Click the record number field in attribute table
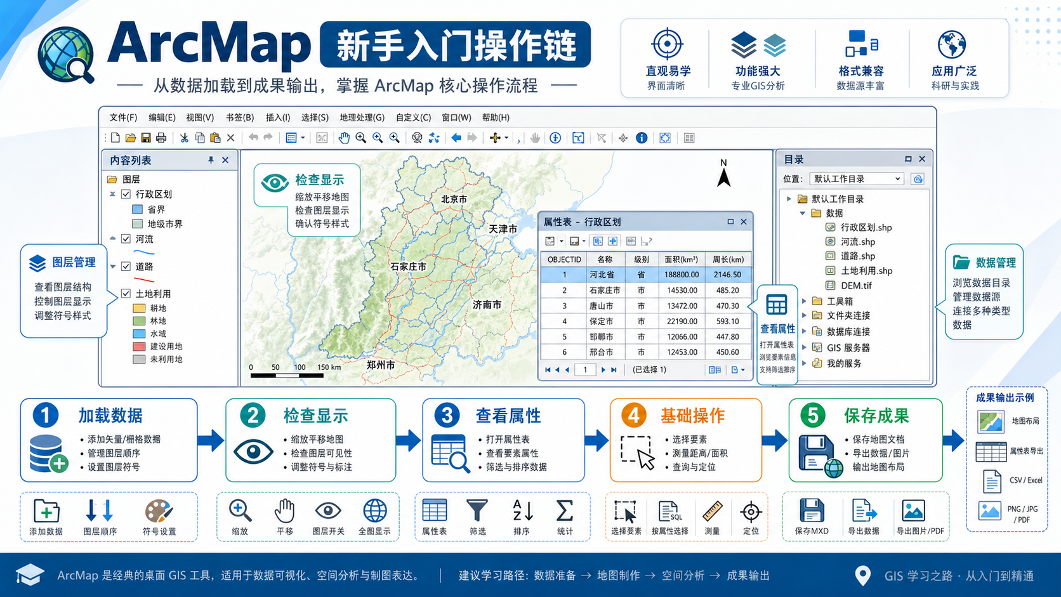This screenshot has height=597, width=1061. click(x=585, y=370)
